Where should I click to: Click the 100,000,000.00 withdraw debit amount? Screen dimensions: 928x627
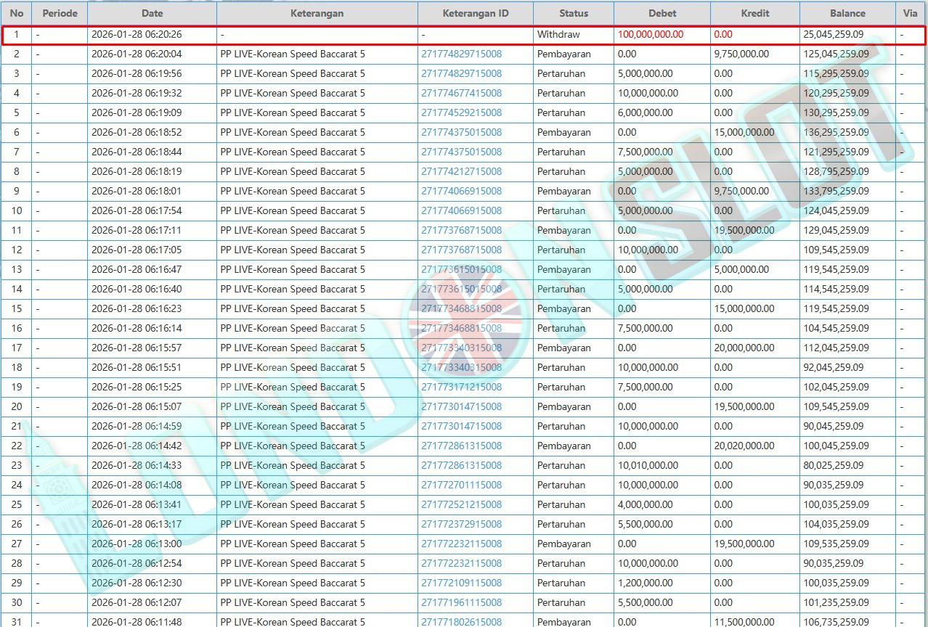point(651,34)
